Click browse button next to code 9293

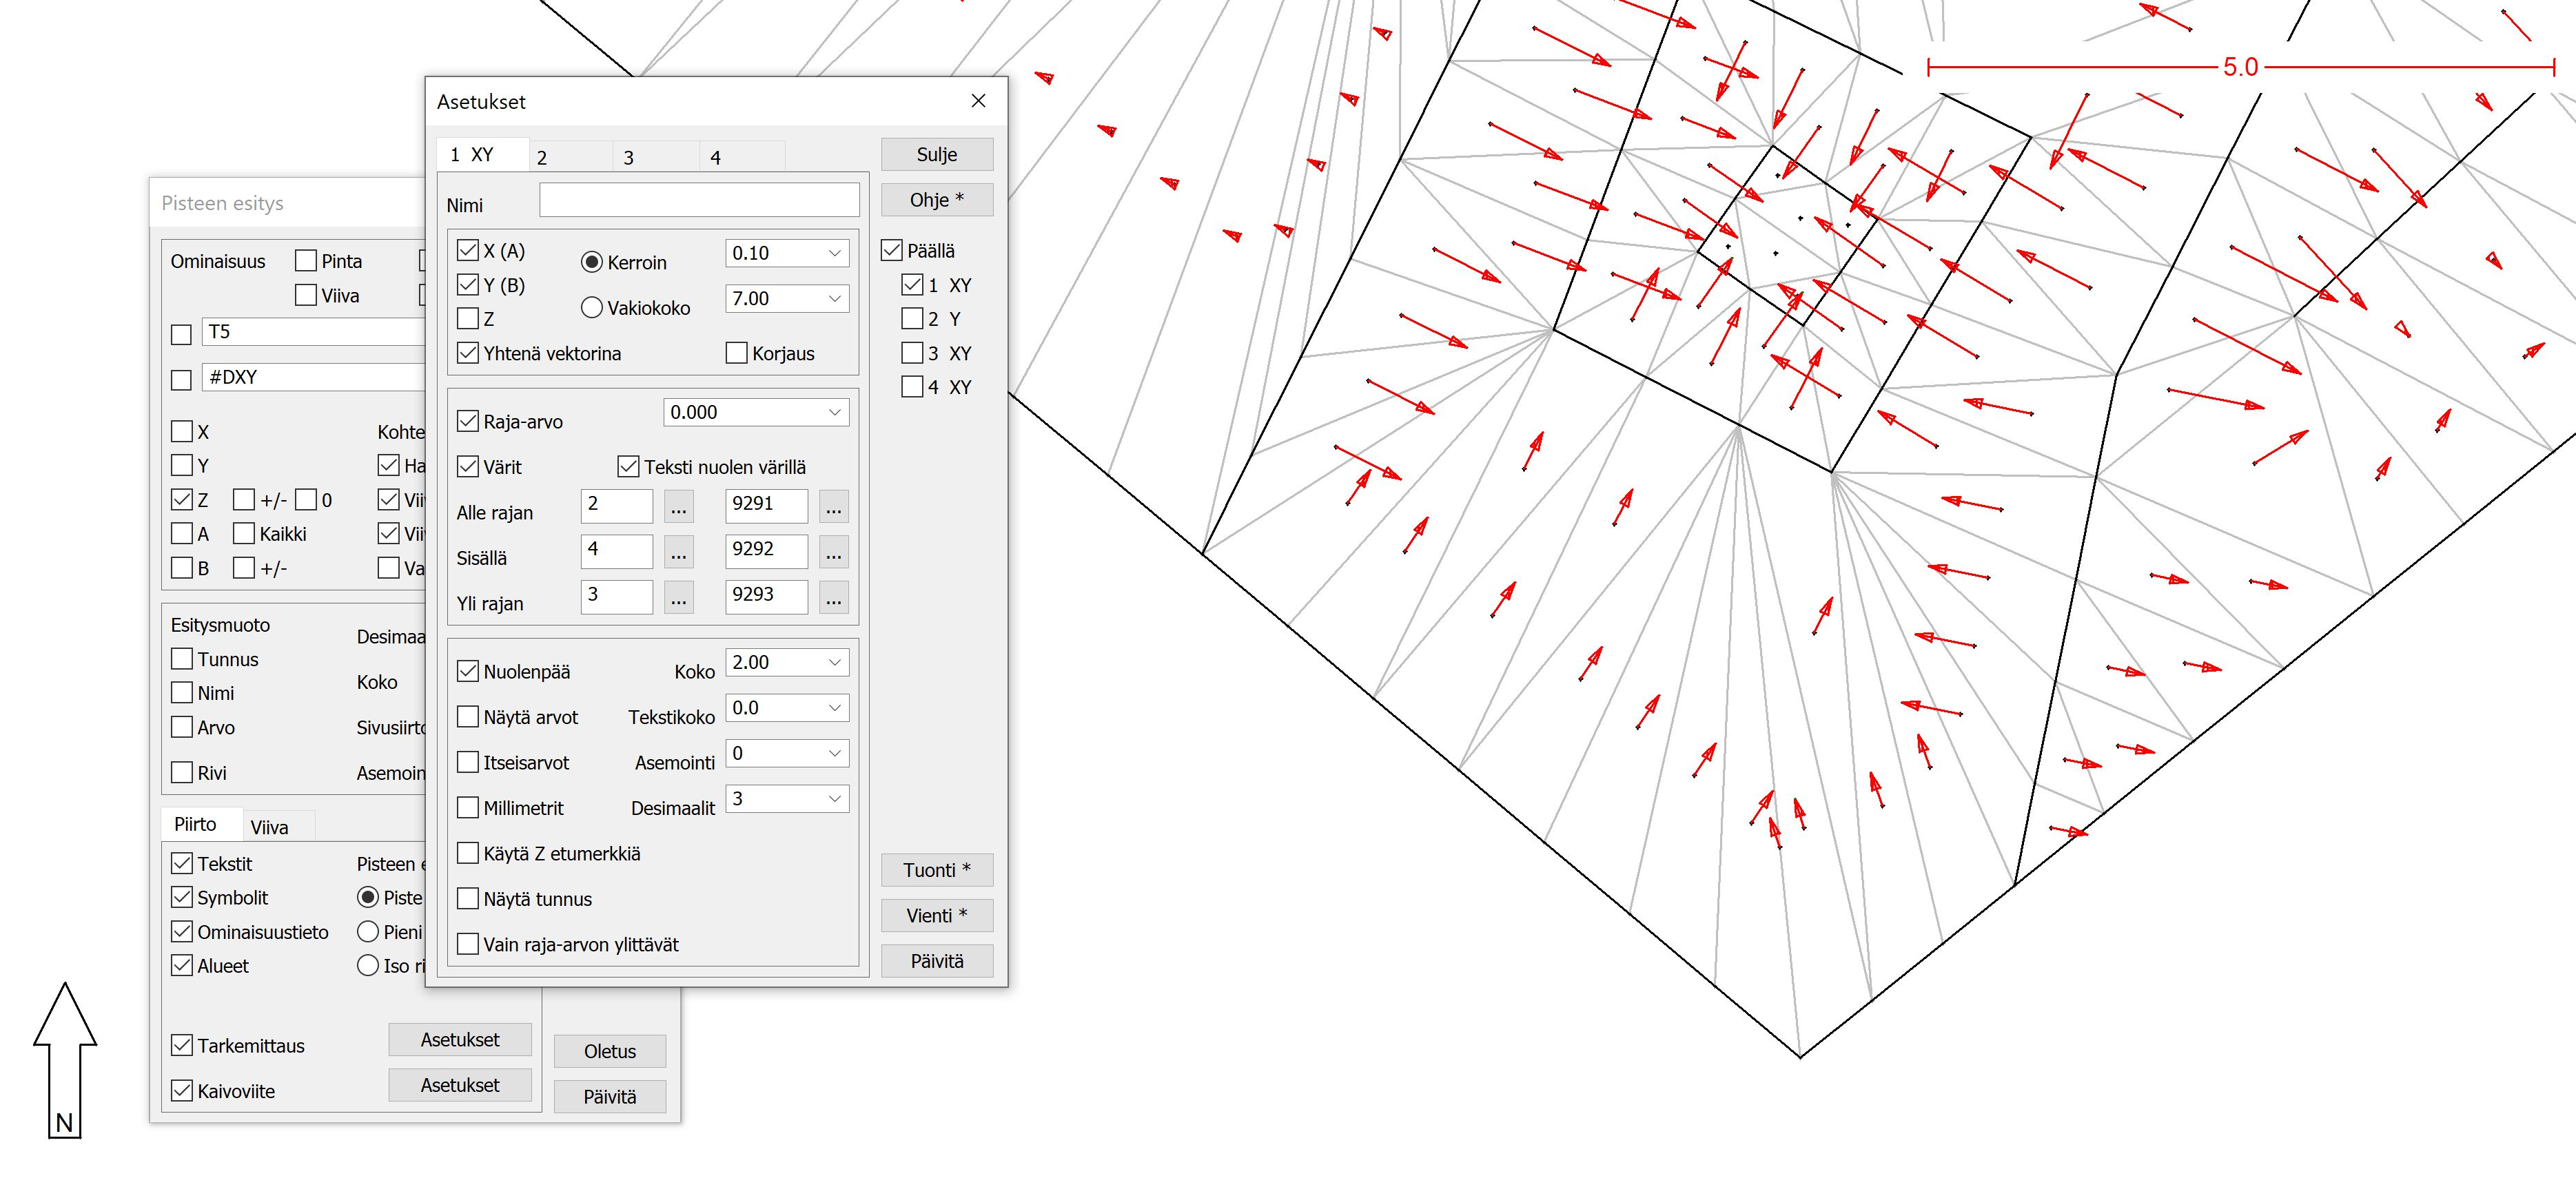[x=833, y=598]
